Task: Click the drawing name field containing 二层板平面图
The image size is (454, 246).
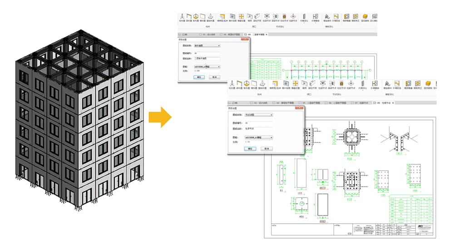Action: pos(207,58)
